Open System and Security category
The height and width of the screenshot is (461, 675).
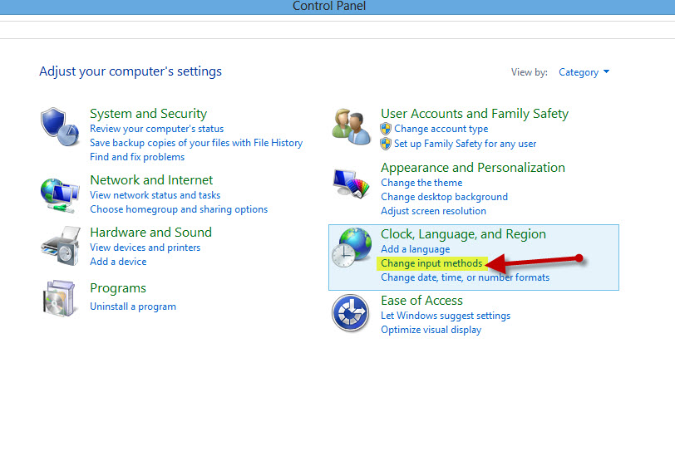[149, 114]
